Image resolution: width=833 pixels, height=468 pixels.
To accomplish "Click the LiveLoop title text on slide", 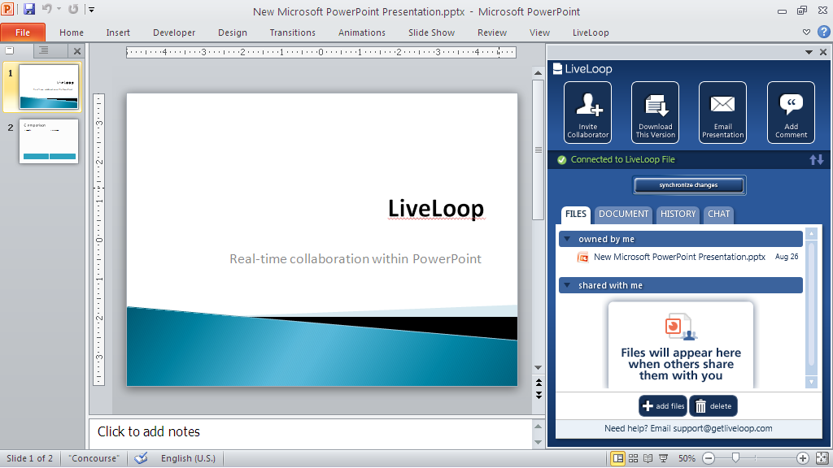I will (436, 209).
